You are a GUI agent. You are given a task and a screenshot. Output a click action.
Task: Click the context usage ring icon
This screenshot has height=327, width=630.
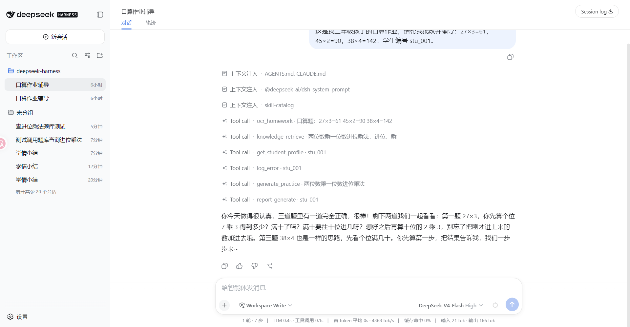[495, 305]
